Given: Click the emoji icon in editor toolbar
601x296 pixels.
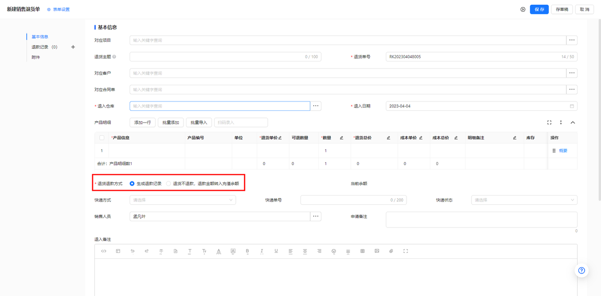Looking at the screenshot, I should click(334, 251).
